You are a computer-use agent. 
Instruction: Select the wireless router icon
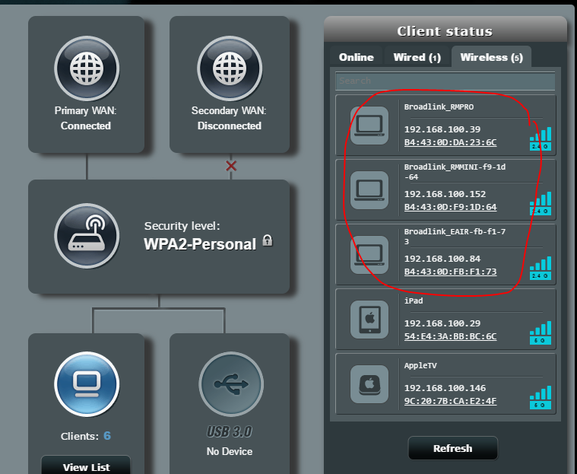[x=87, y=236]
